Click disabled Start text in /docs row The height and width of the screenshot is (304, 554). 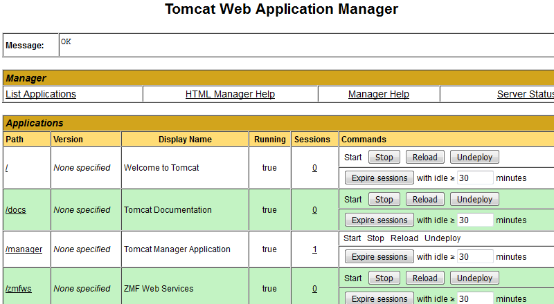pyautogui.click(x=353, y=199)
